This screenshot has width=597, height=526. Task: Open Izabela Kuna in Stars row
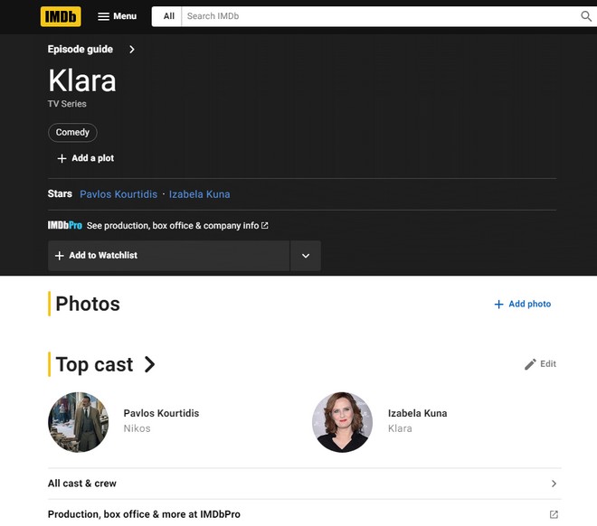coord(199,194)
